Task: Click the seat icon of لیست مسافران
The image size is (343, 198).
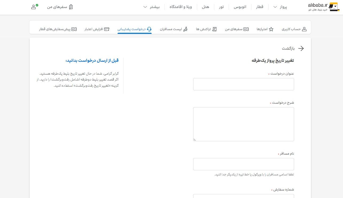Action: click(185, 29)
